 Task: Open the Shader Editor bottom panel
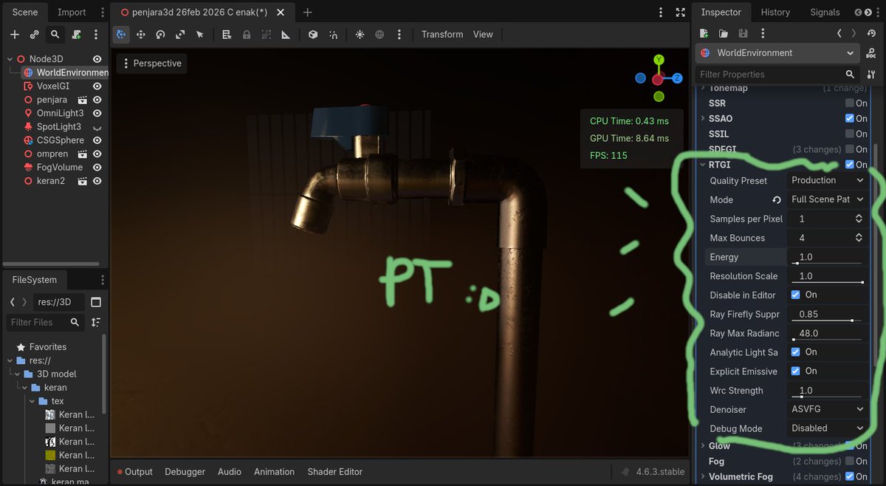[x=335, y=471]
